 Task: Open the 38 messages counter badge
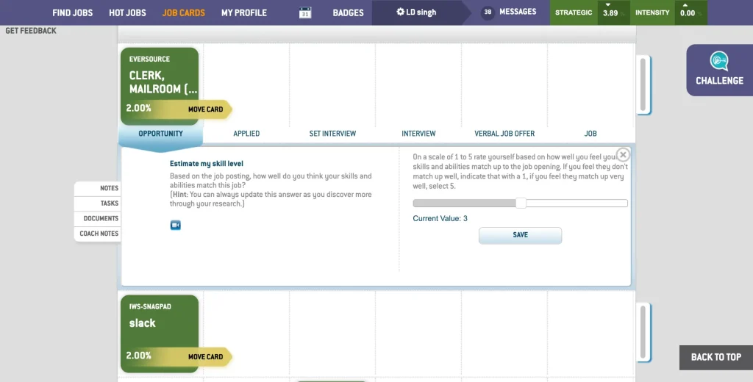click(488, 12)
